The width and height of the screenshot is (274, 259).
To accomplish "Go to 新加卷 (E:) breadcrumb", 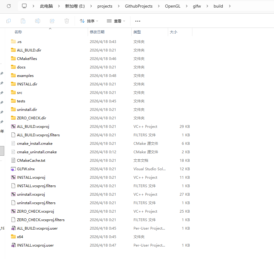I will coord(75,6).
